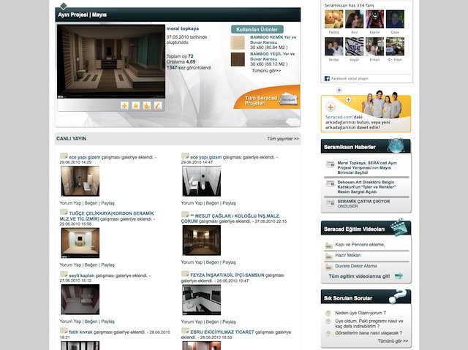The image size is (468, 350).
Task: Click the video icon beside Duvara Dekor Atama
Action: [328, 267]
